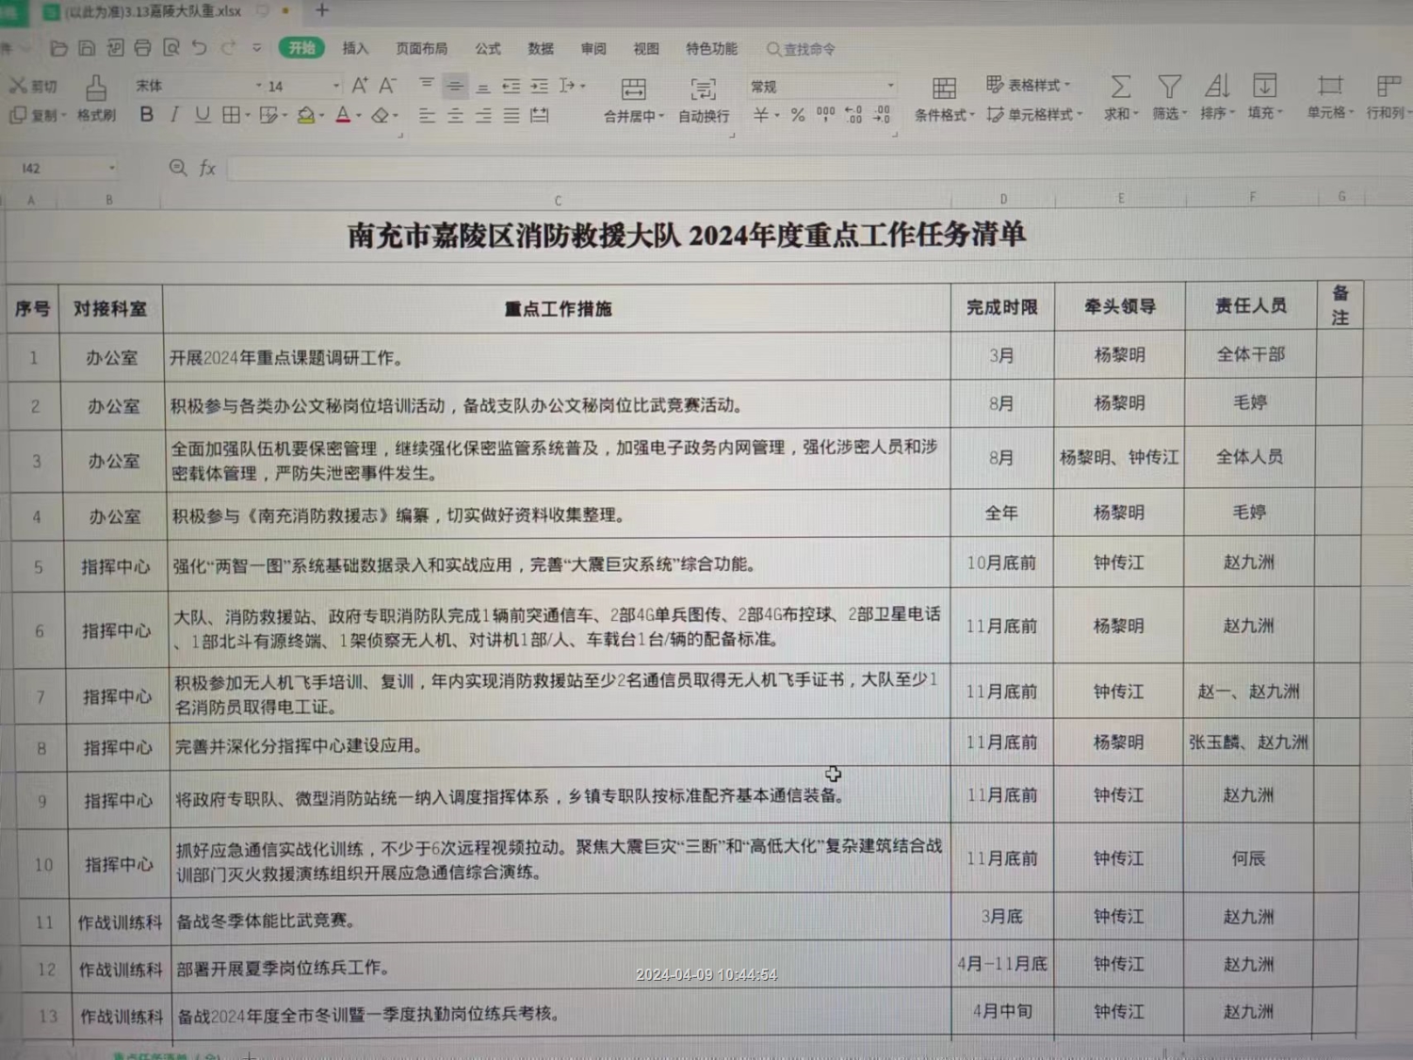Click the 查找命令 search command box
The width and height of the screenshot is (1413, 1060).
pos(801,49)
